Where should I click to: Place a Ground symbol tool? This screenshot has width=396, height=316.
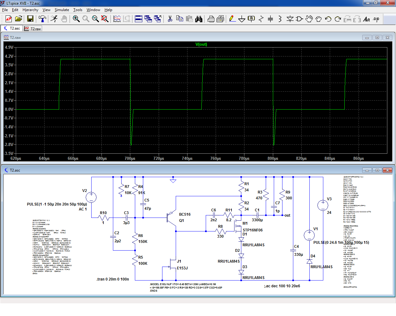(242, 19)
